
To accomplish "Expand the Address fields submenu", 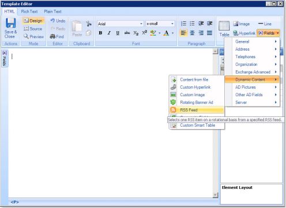I will pyautogui.click(x=252, y=49).
